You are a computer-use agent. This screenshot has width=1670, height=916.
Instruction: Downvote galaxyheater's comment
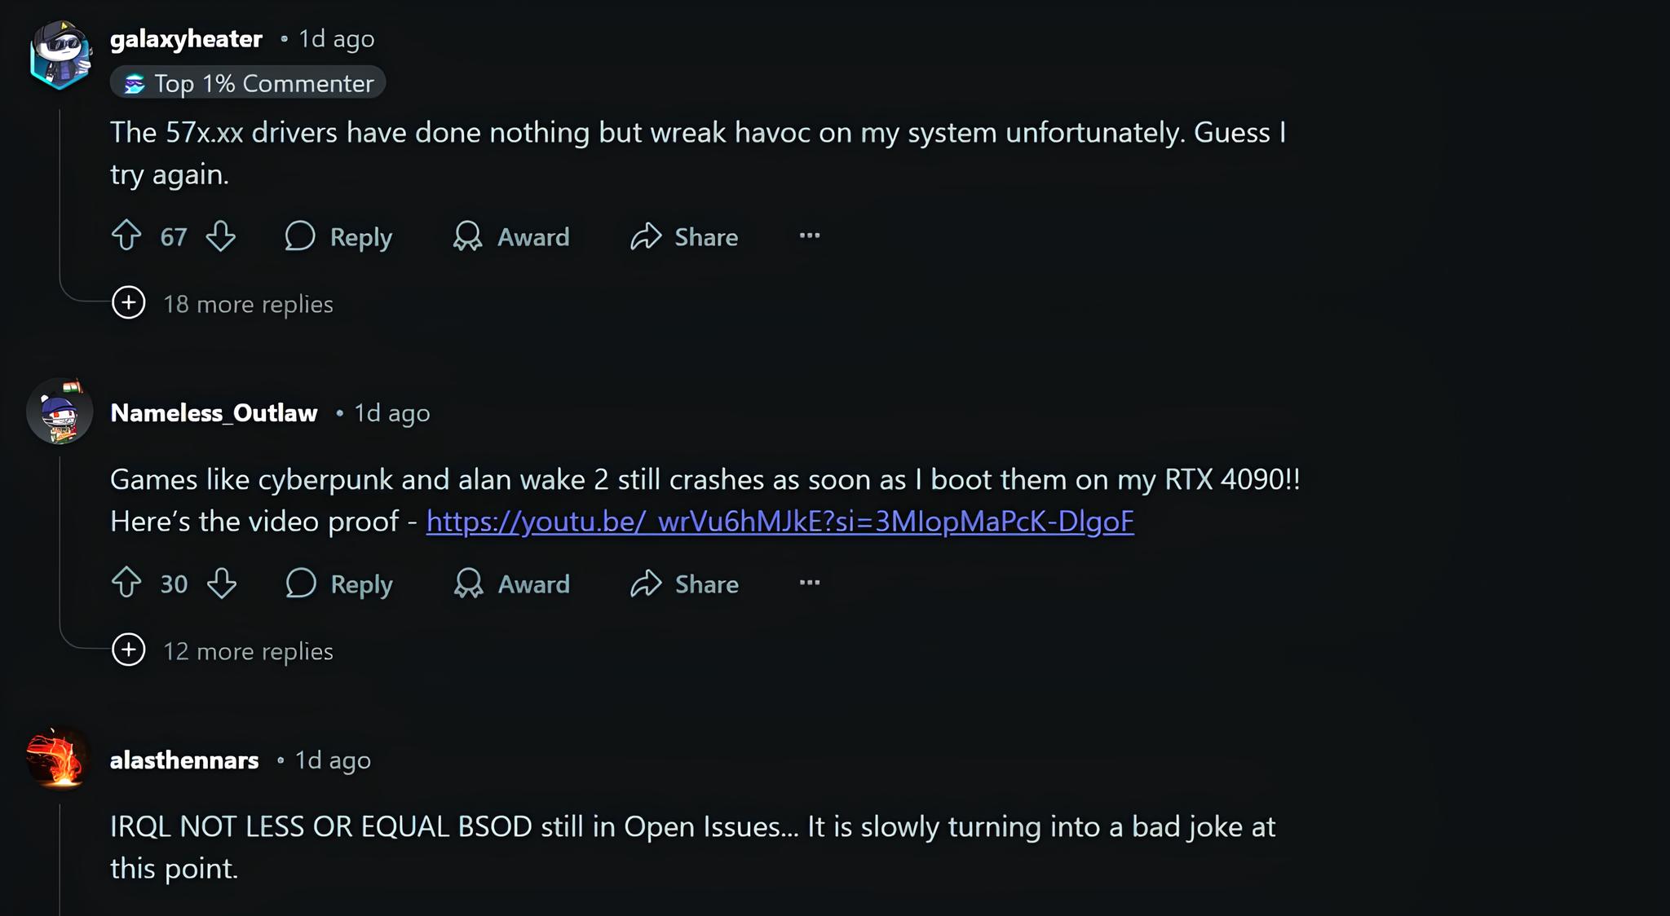click(220, 236)
